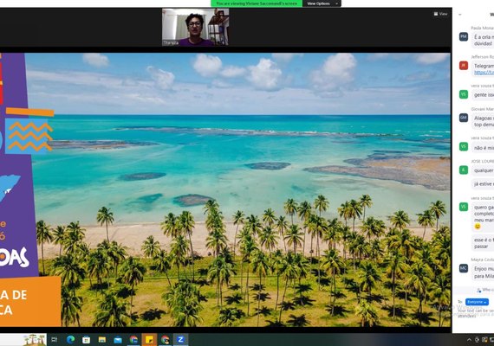Open Sticky Notes from the taskbar
The width and height of the screenshot is (494, 346).
[149, 340]
